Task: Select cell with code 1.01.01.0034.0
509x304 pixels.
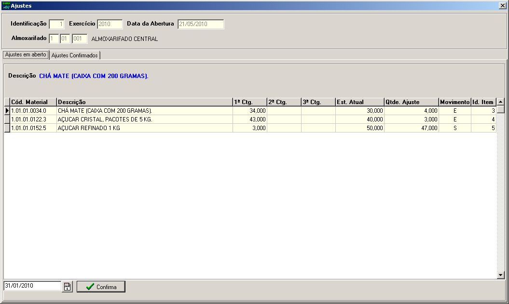Action: pos(33,110)
